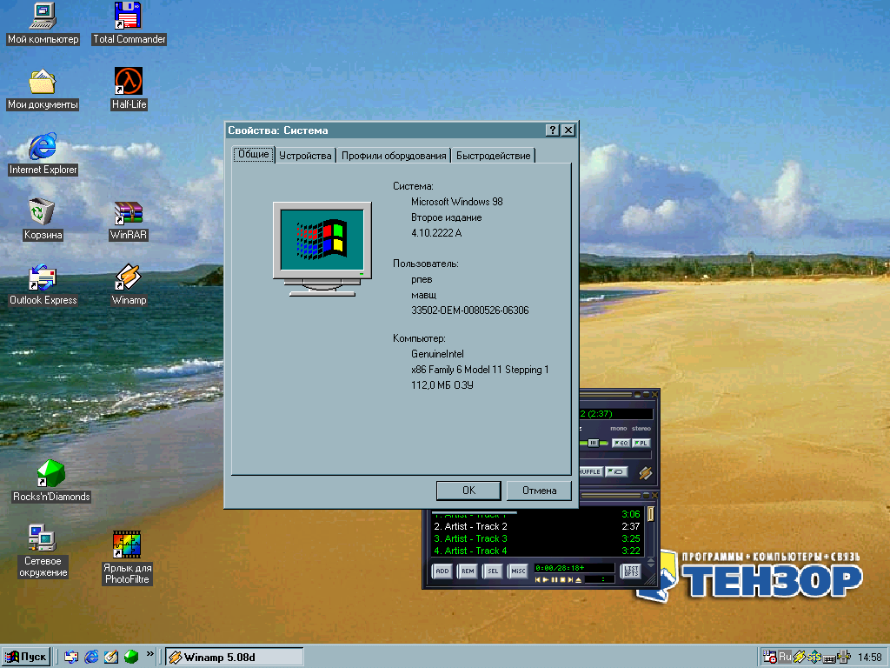Click the system clock showing 14:58

click(x=869, y=658)
